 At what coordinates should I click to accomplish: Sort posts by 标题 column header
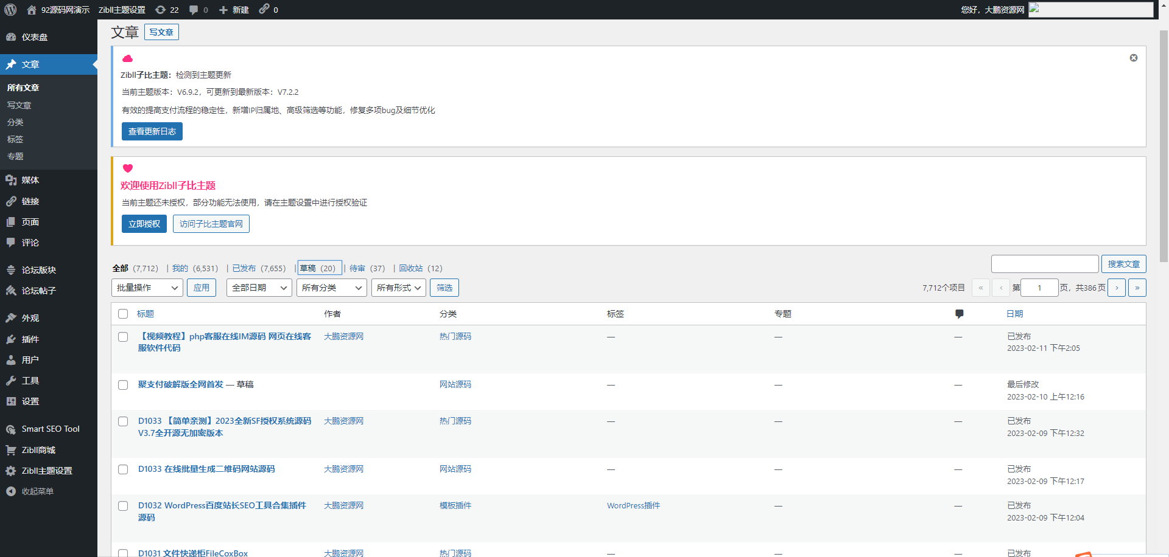[146, 314]
